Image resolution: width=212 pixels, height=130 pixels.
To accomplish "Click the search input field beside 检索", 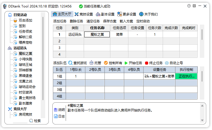I will coord(20,121).
